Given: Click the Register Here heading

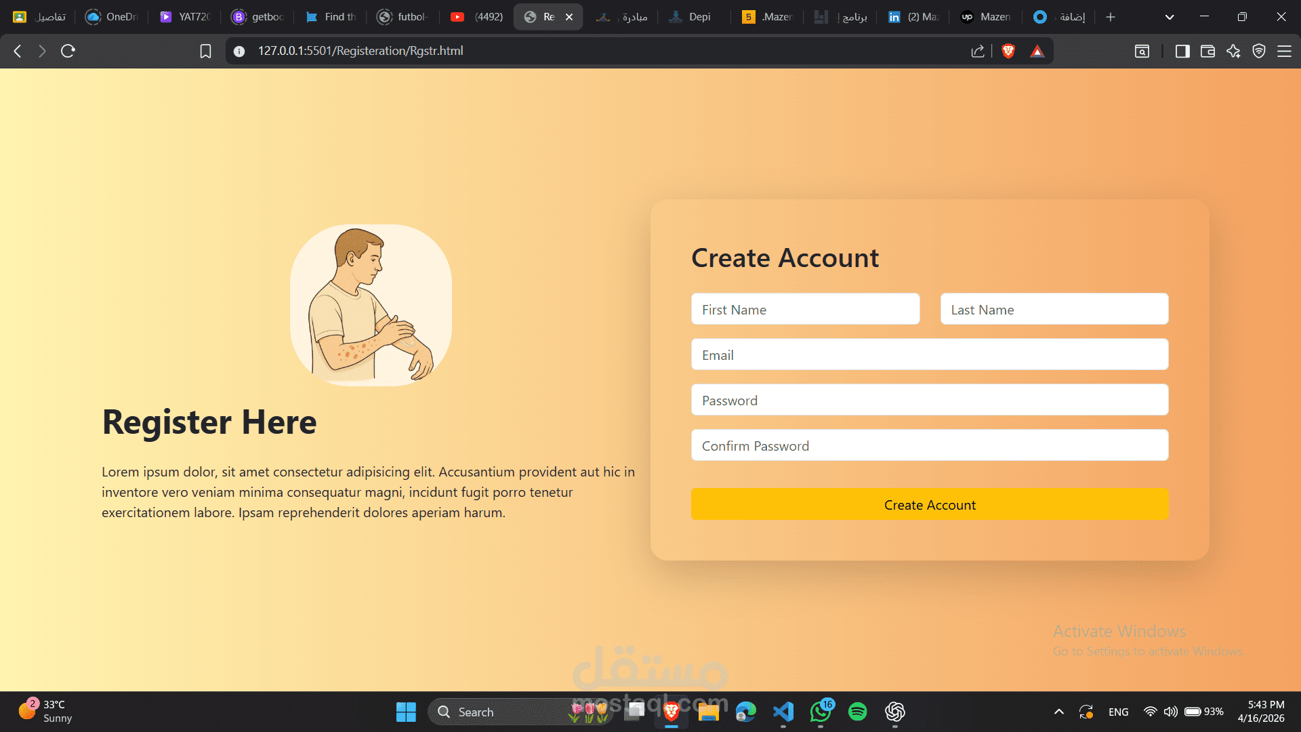Looking at the screenshot, I should click(x=209, y=422).
